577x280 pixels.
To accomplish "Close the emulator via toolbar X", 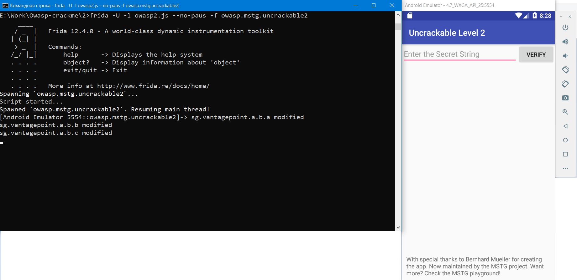I will pos(570,17).
